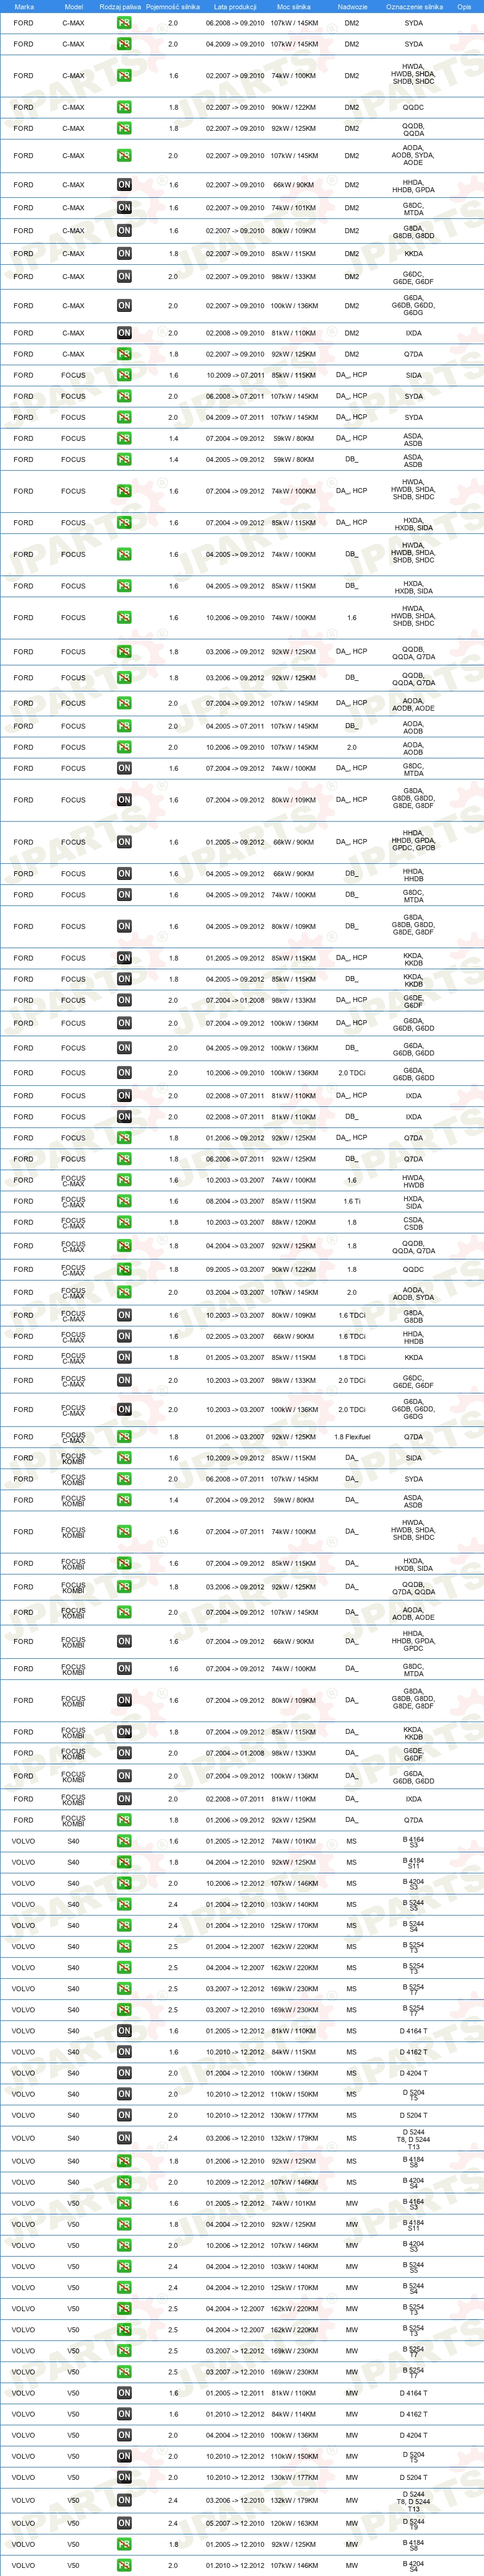The image size is (484, 2576).
Task: Click ON icon in Volvo V50 D 5204 T 130kW row
Action: [124, 2477]
